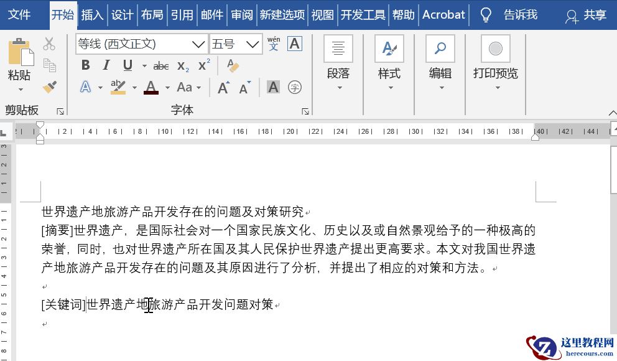
Task: Switch to the 新建选项 tab
Action: click(x=282, y=15)
